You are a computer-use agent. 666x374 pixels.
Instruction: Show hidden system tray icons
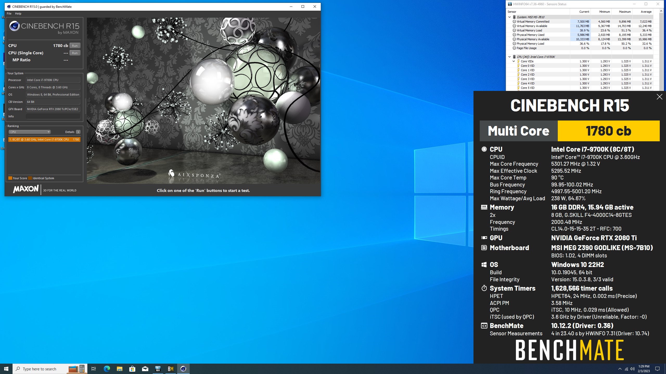point(620,369)
